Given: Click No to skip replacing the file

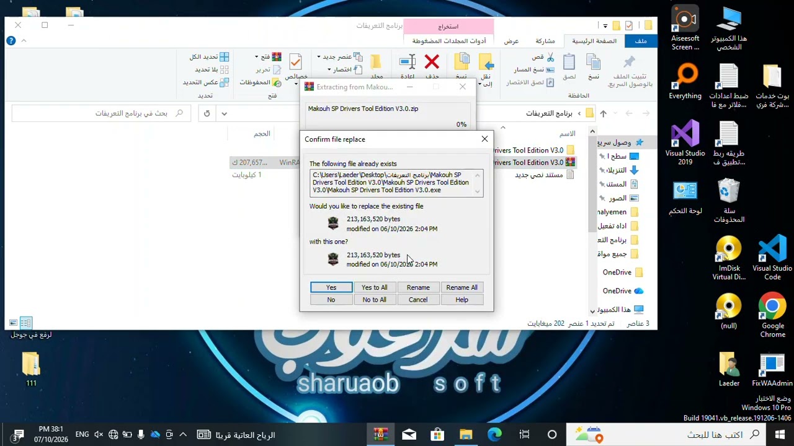Looking at the screenshot, I should [331, 300].
